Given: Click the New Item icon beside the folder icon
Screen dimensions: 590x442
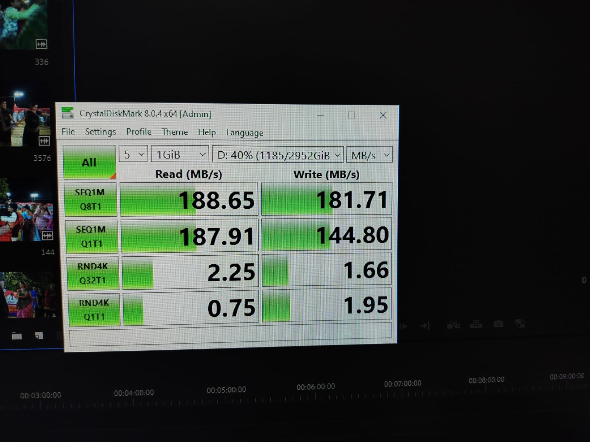Looking at the screenshot, I should [x=39, y=336].
